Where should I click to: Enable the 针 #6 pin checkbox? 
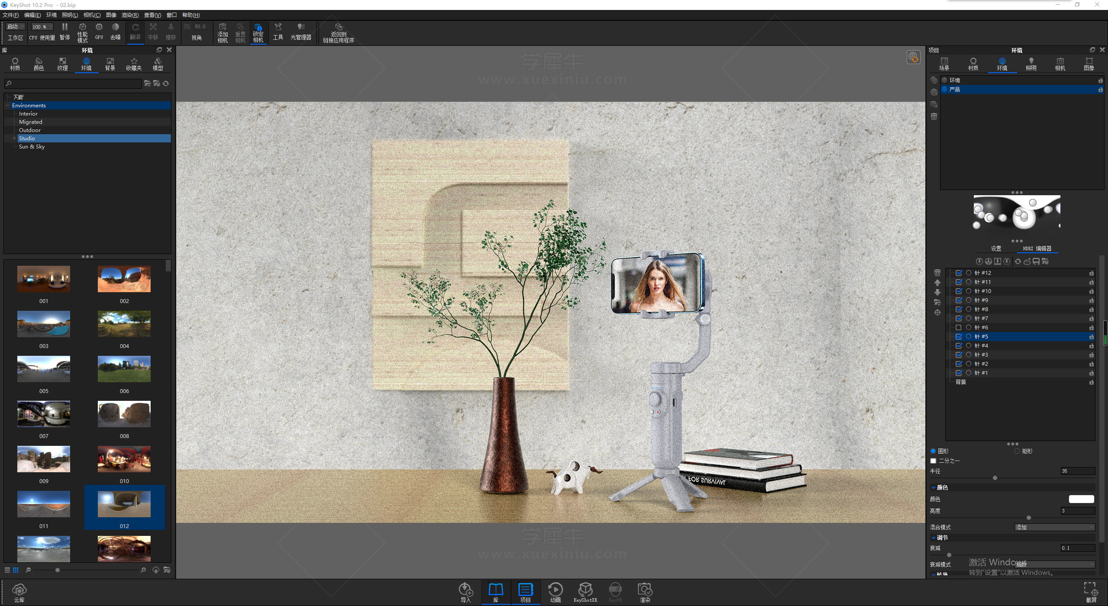959,328
